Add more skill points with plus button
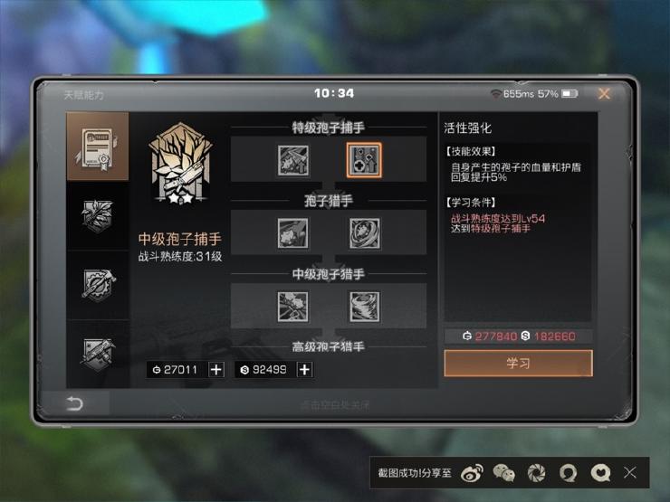 tap(304, 369)
